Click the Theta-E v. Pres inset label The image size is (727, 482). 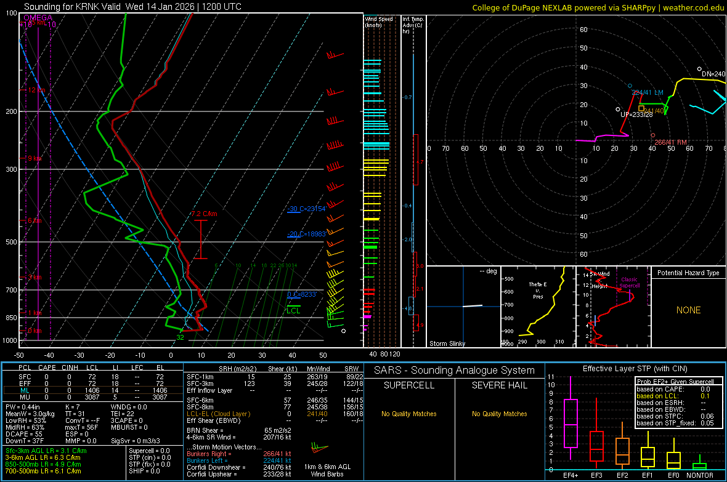[x=538, y=290]
